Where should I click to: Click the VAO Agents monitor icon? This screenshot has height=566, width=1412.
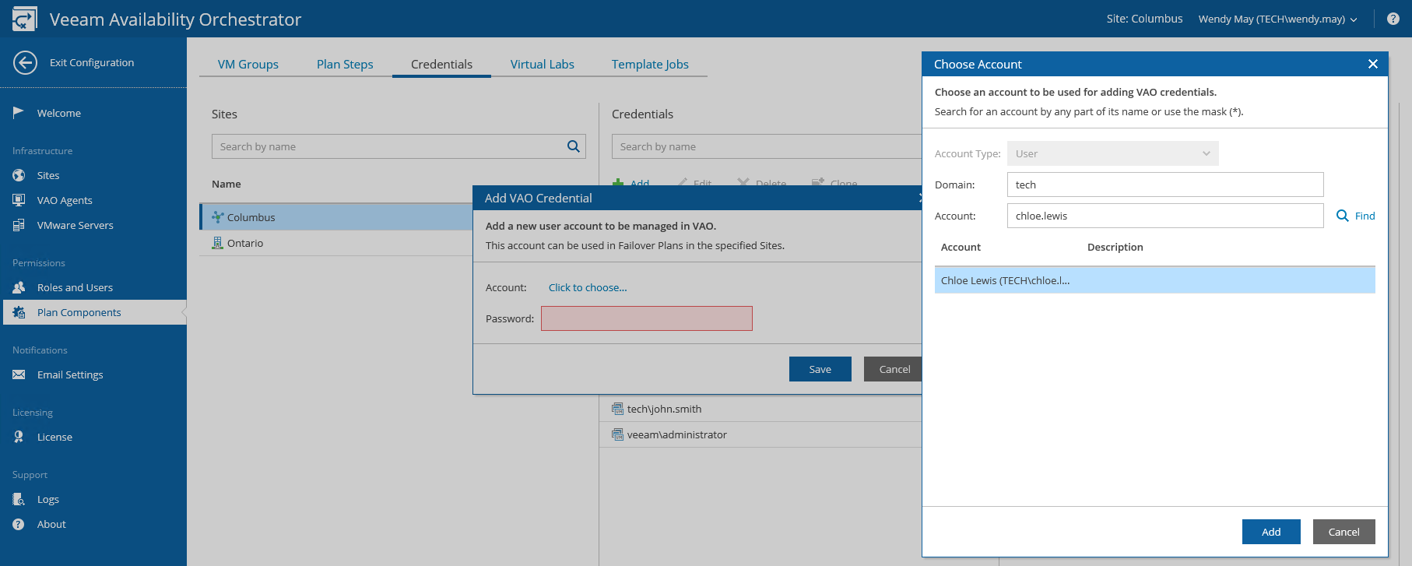pyautogui.click(x=19, y=200)
